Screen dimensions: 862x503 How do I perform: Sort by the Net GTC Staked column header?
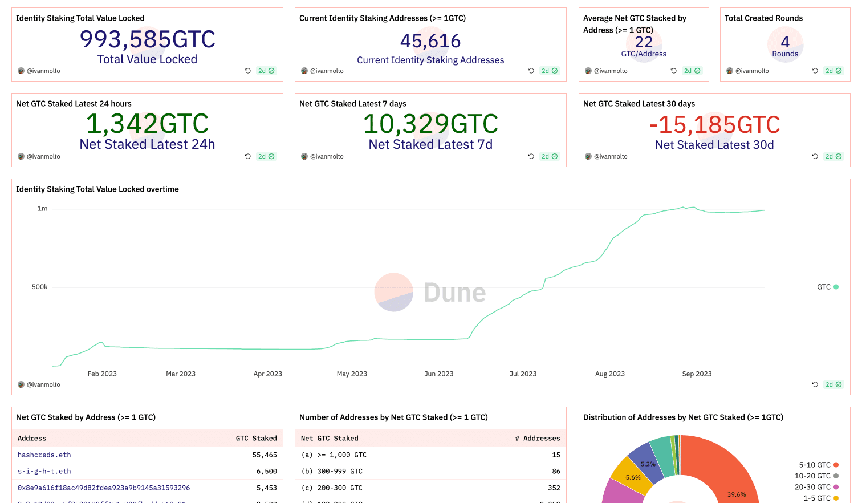330,438
